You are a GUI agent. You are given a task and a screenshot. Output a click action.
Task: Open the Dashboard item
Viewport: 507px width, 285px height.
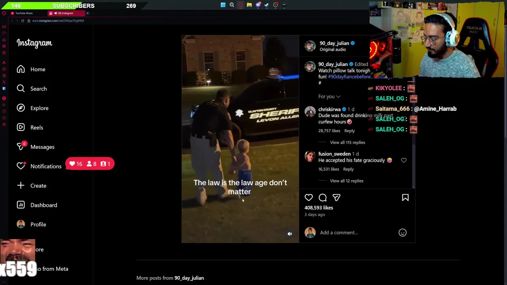pos(37,205)
